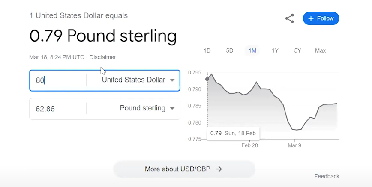Show the Max chart range
The image size is (372, 187).
[x=320, y=50]
